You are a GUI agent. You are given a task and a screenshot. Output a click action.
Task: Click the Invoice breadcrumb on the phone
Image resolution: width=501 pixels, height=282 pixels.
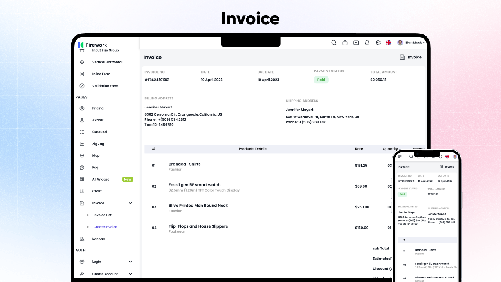click(447, 167)
